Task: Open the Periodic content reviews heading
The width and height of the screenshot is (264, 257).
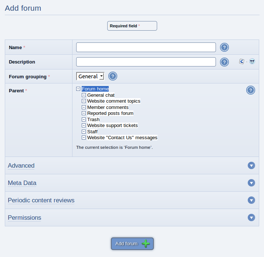Action: (41, 200)
